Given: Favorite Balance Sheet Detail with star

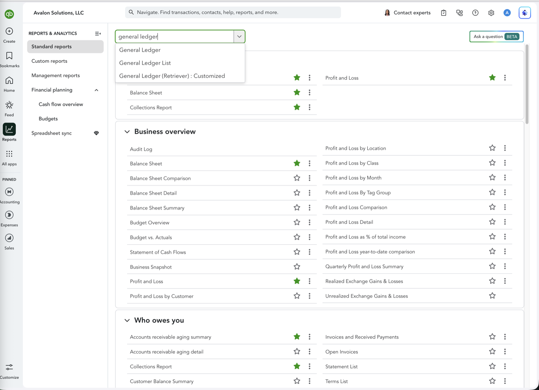Looking at the screenshot, I should [297, 193].
